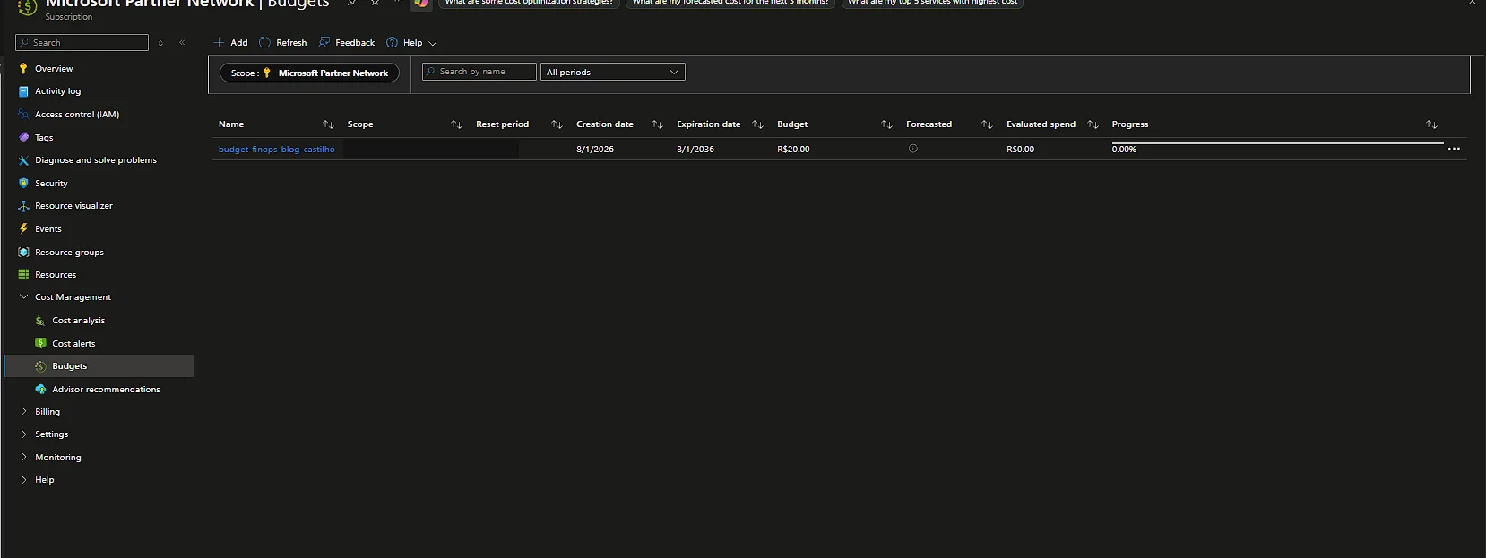Click the Events lightning icon
The image size is (1486, 558).
(23, 228)
